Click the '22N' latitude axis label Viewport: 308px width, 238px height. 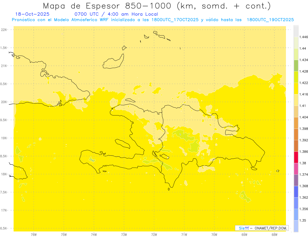pyautogui.click(x=4, y=30)
